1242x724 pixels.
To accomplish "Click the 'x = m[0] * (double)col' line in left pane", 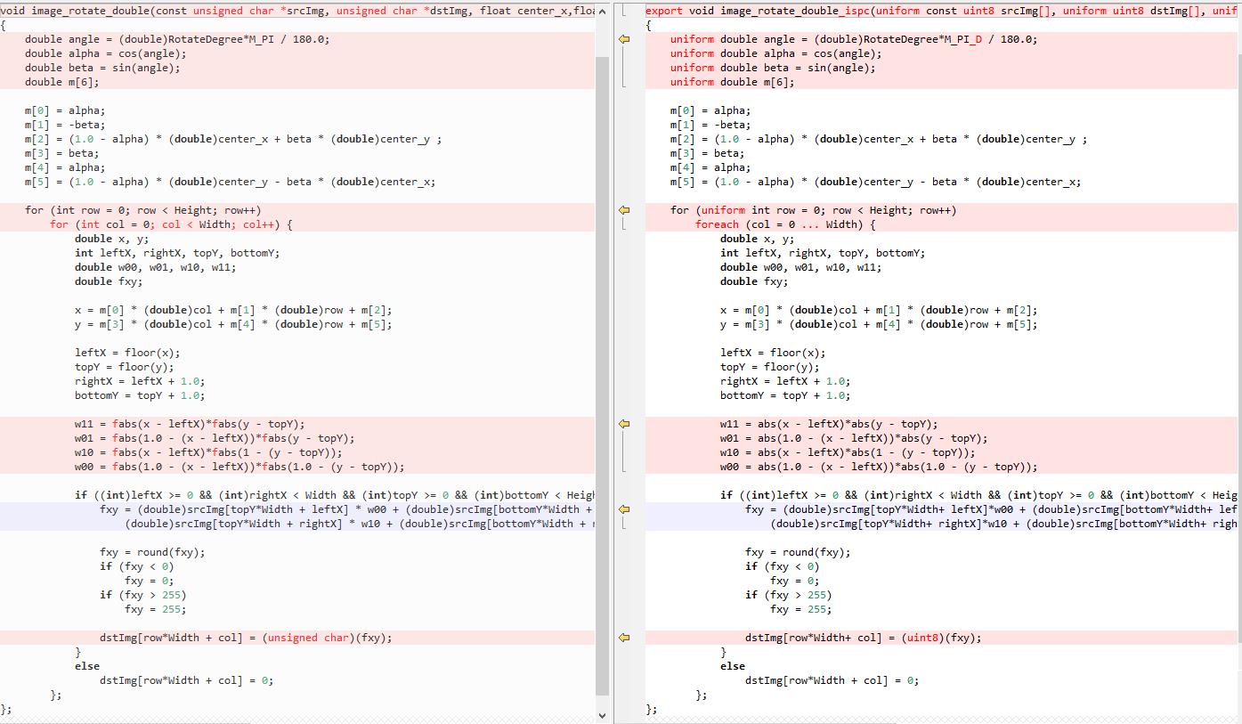I will (x=233, y=310).
